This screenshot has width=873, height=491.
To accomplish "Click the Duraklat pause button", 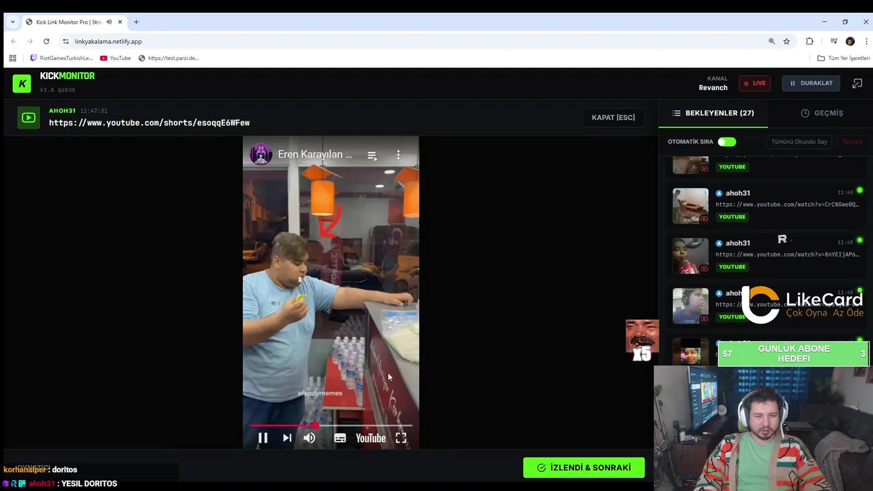I will (x=811, y=83).
